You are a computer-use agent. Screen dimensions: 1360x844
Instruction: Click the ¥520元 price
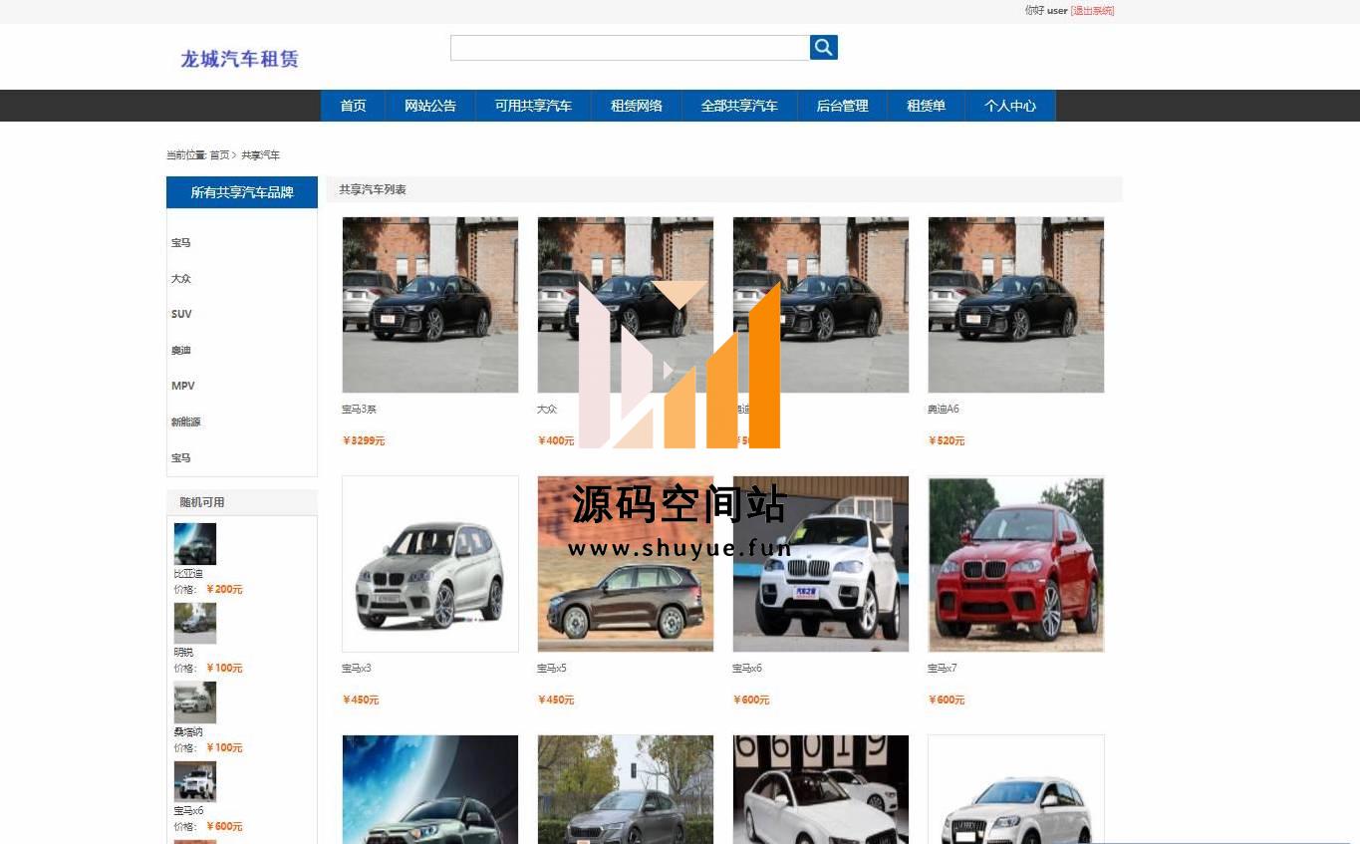click(947, 440)
